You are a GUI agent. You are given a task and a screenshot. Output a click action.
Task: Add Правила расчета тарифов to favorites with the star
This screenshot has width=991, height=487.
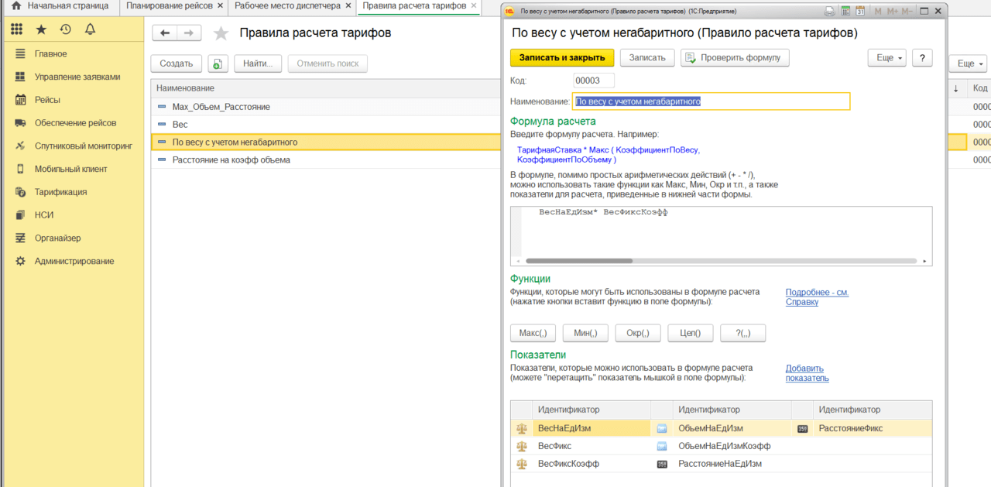(x=221, y=33)
